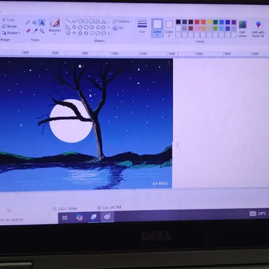
Task: Choose the oval shape
Action: (x=80, y=21)
